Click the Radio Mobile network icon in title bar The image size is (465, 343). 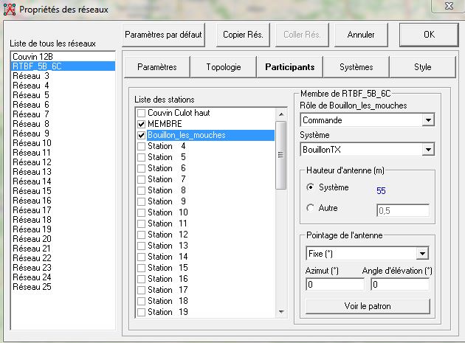(9, 9)
